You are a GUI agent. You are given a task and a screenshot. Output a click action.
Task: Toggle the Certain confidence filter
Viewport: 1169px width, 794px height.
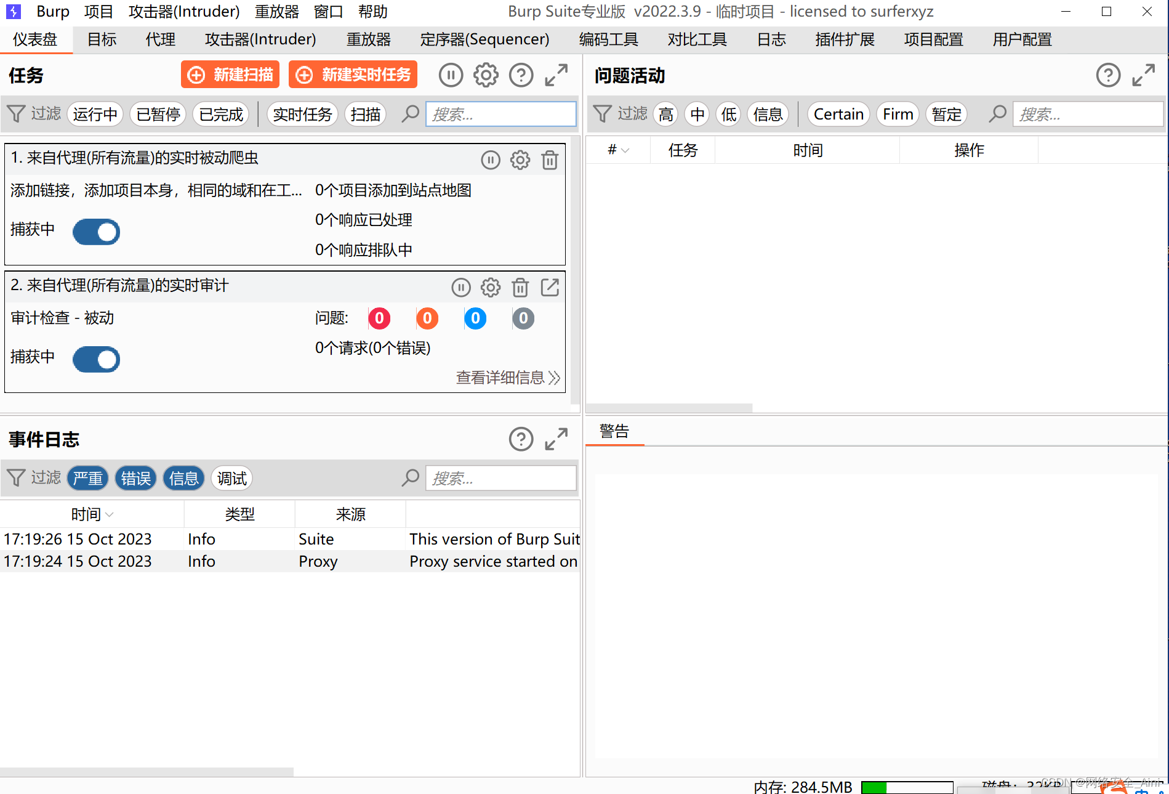click(x=838, y=115)
